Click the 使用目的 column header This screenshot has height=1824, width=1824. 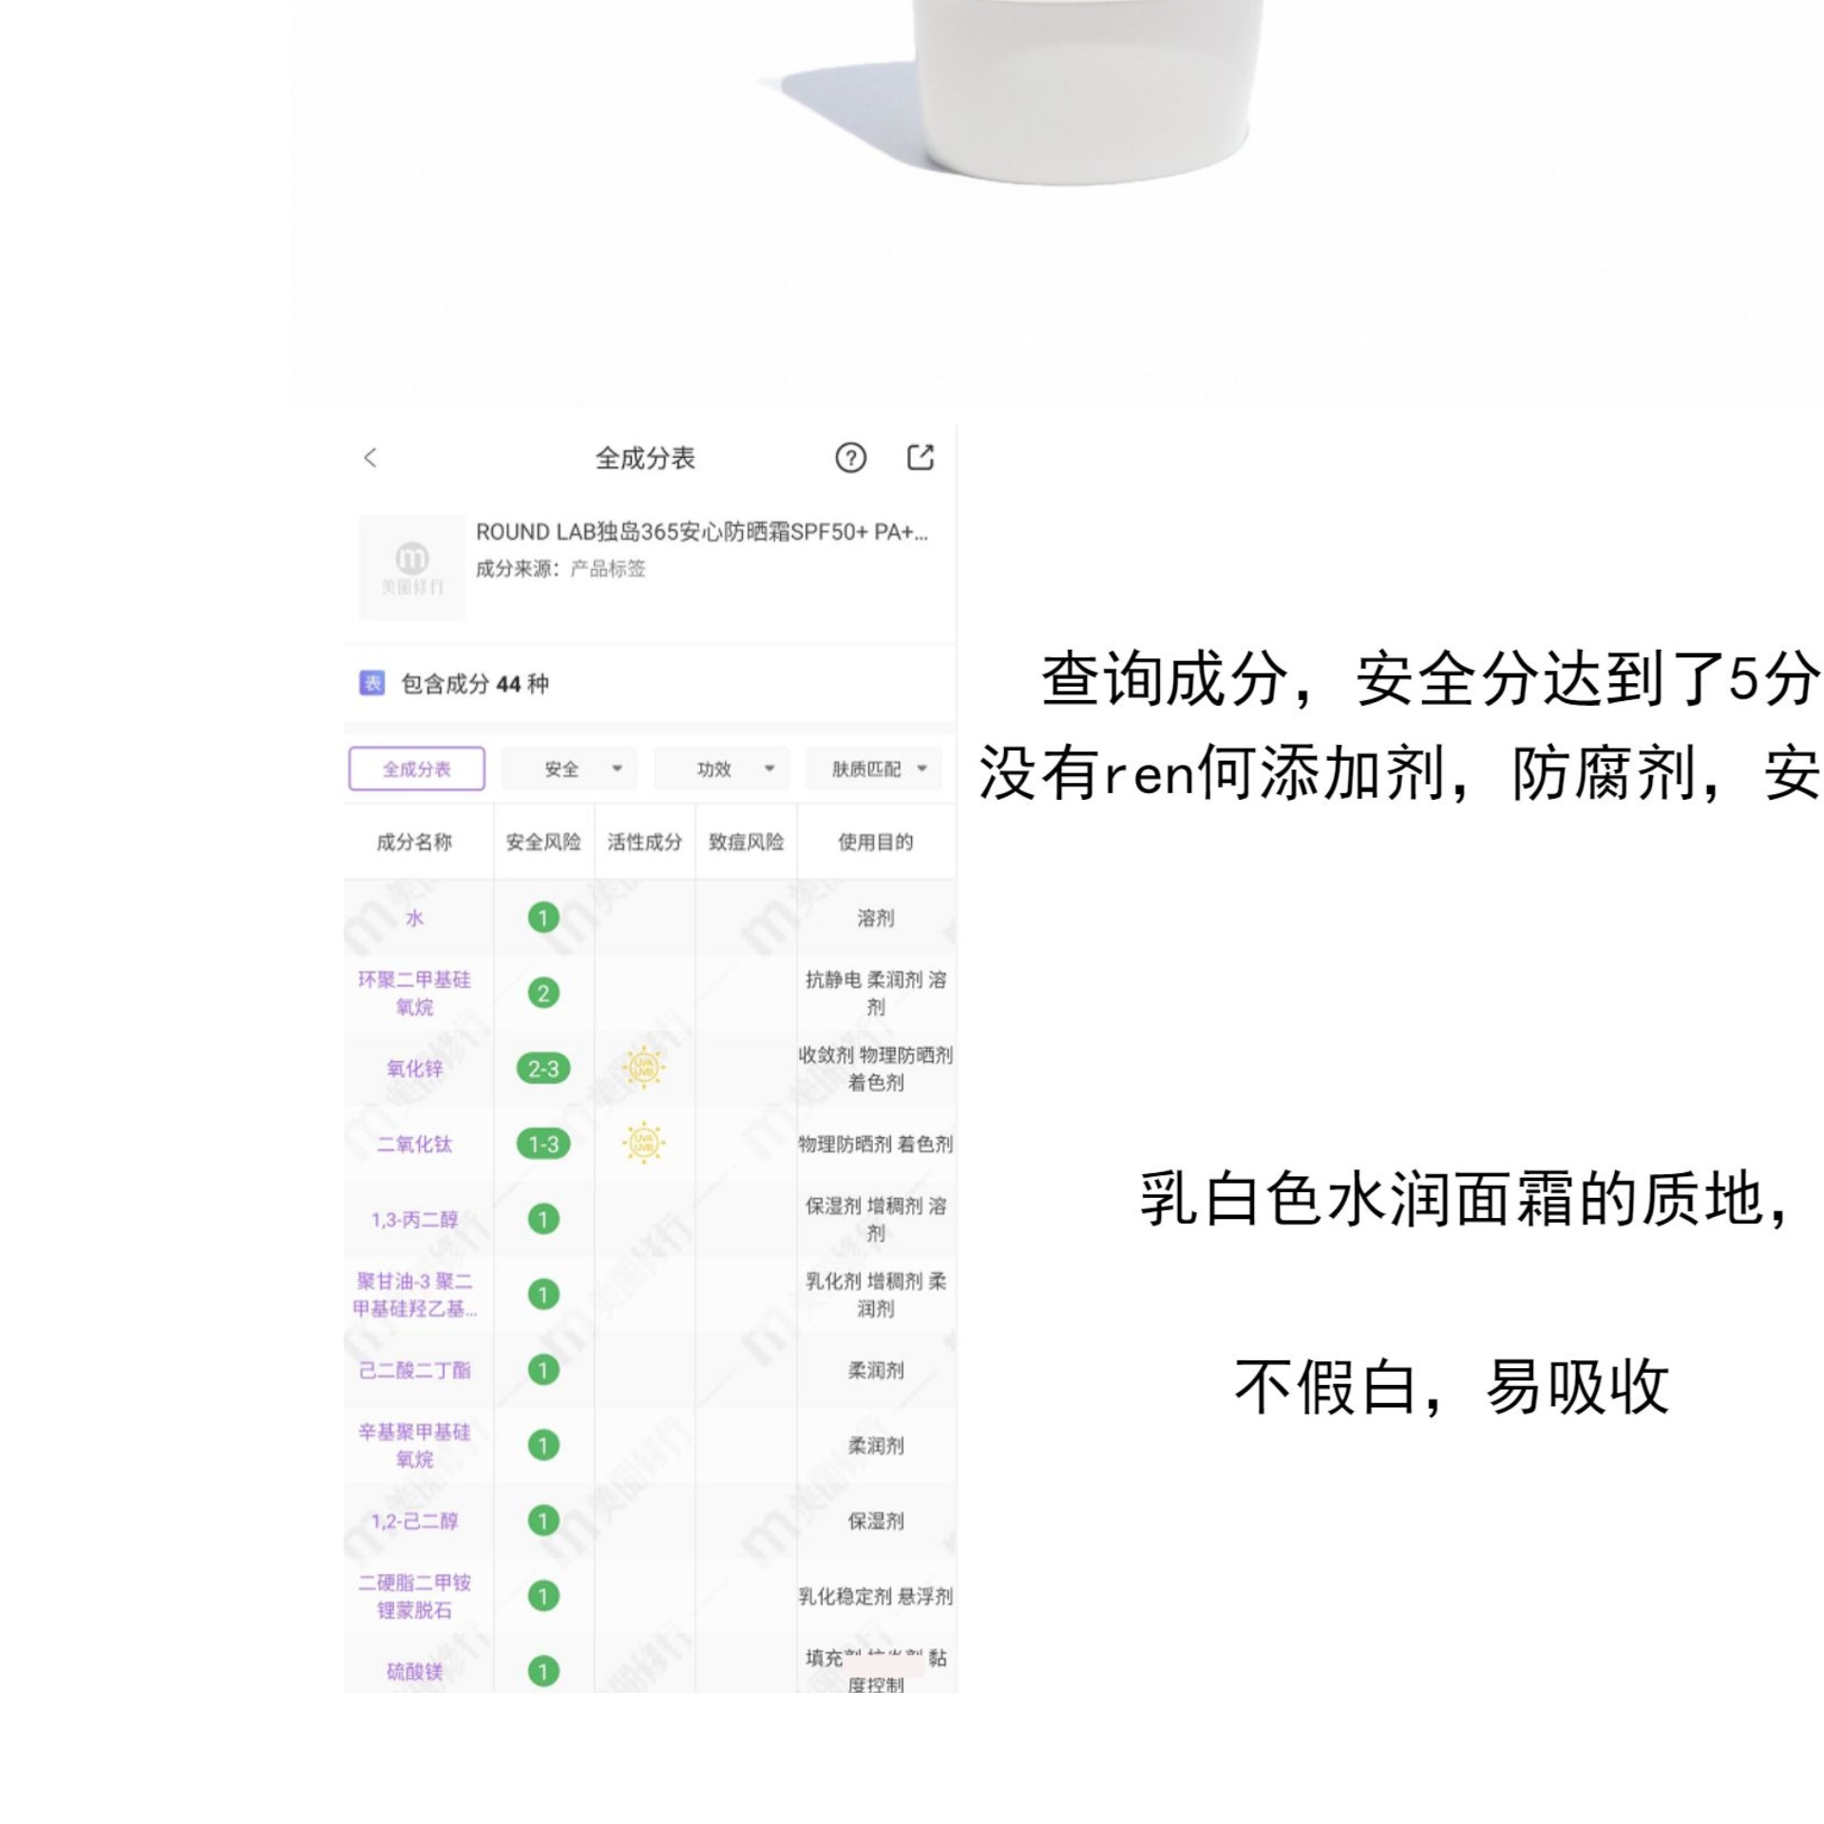click(875, 842)
